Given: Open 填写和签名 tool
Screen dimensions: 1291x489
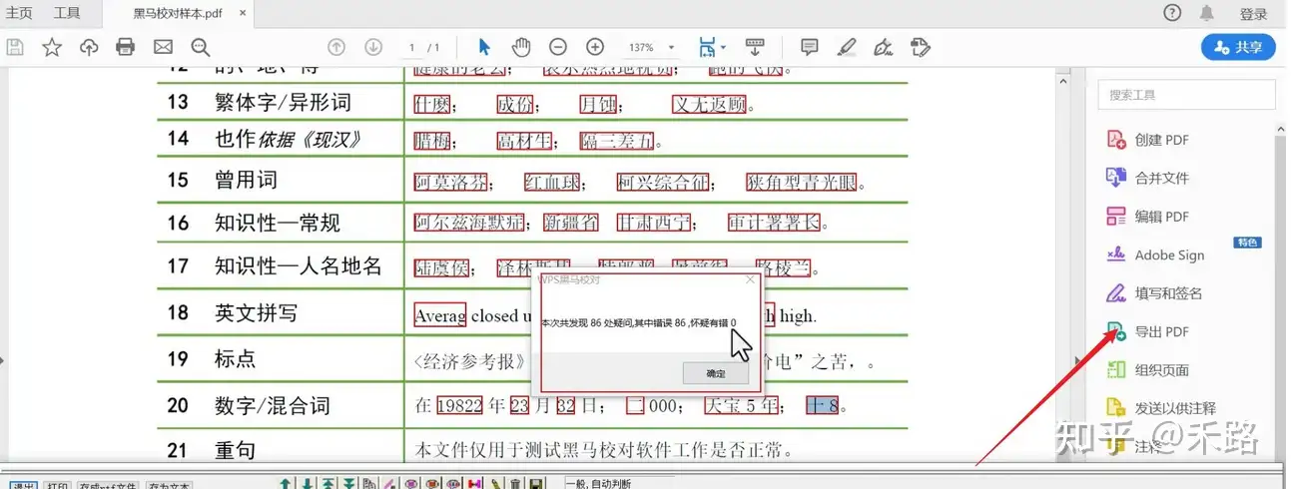Looking at the screenshot, I should coord(1154,293).
